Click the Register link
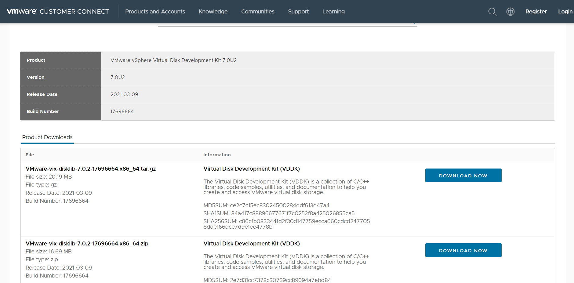 pos(536,12)
